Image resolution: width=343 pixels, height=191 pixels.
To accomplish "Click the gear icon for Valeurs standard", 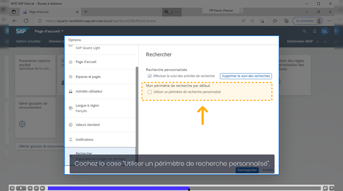I will point(71,125).
